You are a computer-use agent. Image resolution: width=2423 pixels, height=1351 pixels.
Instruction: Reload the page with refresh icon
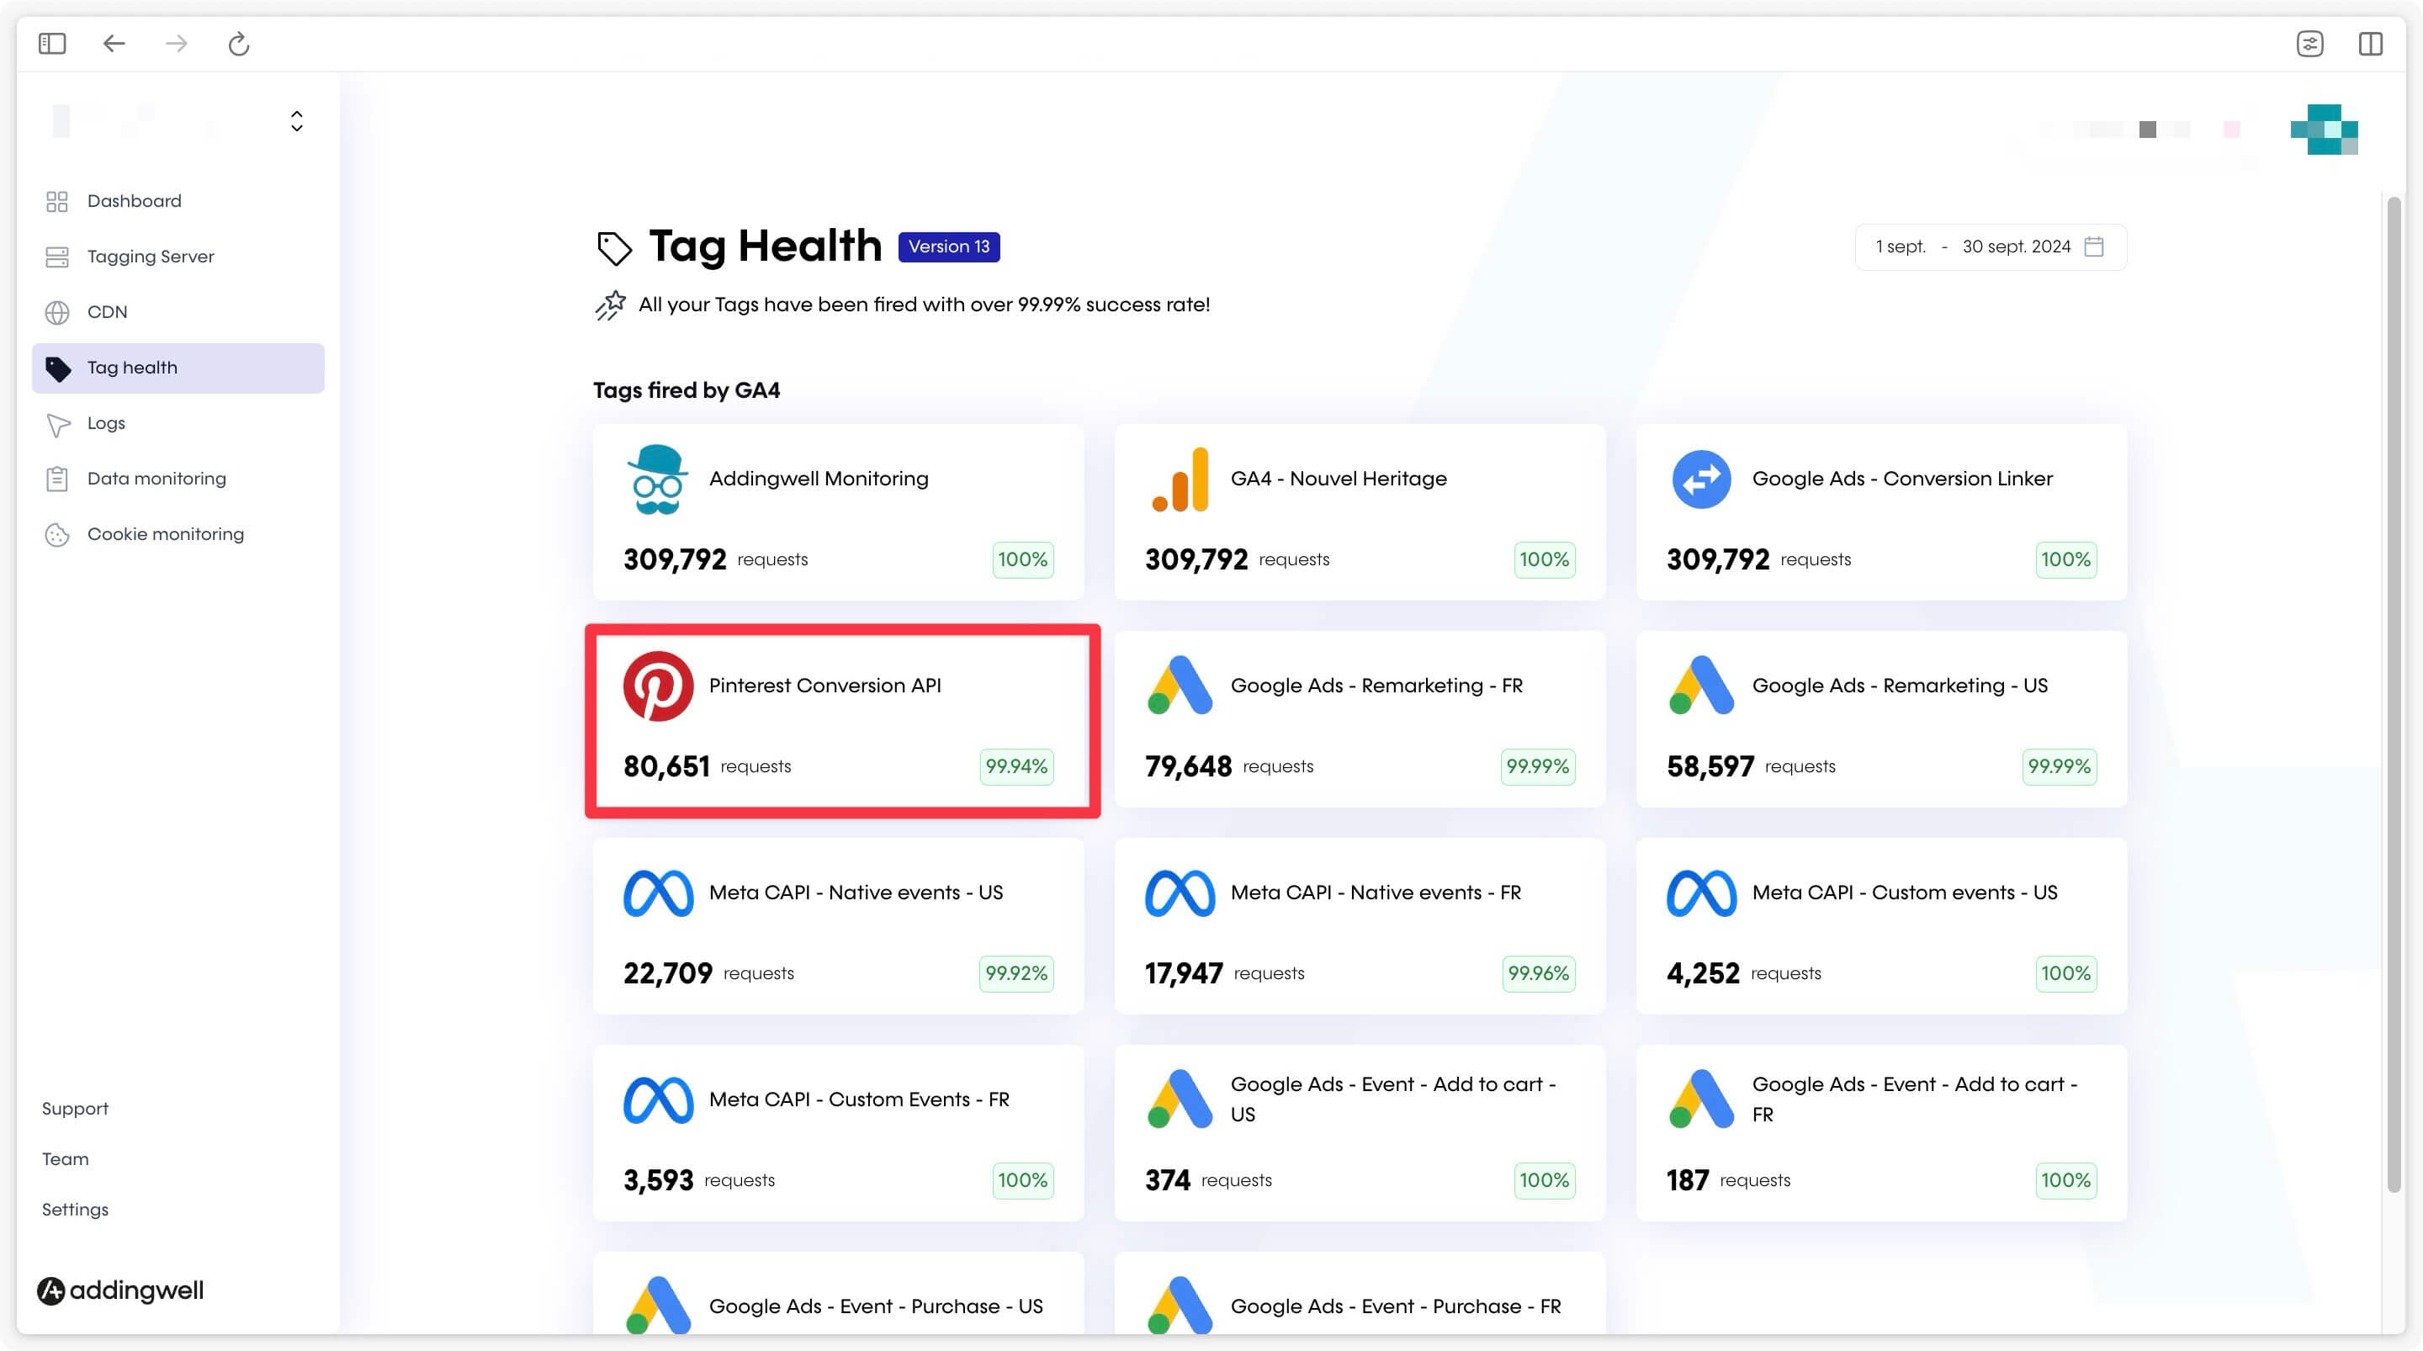(239, 43)
